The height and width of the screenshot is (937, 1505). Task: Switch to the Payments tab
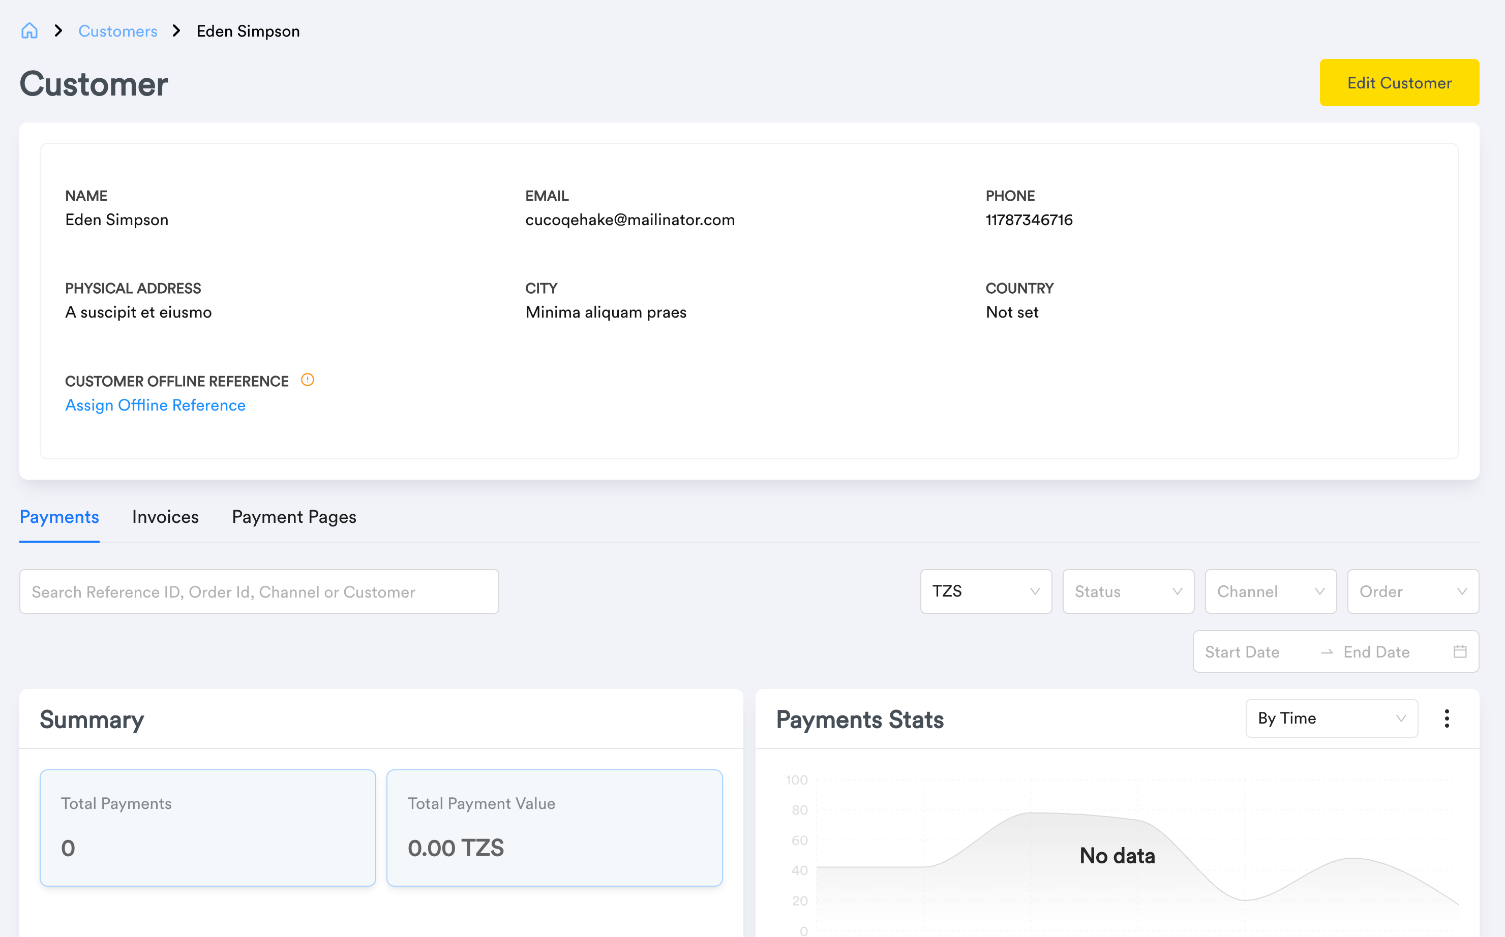pyautogui.click(x=59, y=517)
